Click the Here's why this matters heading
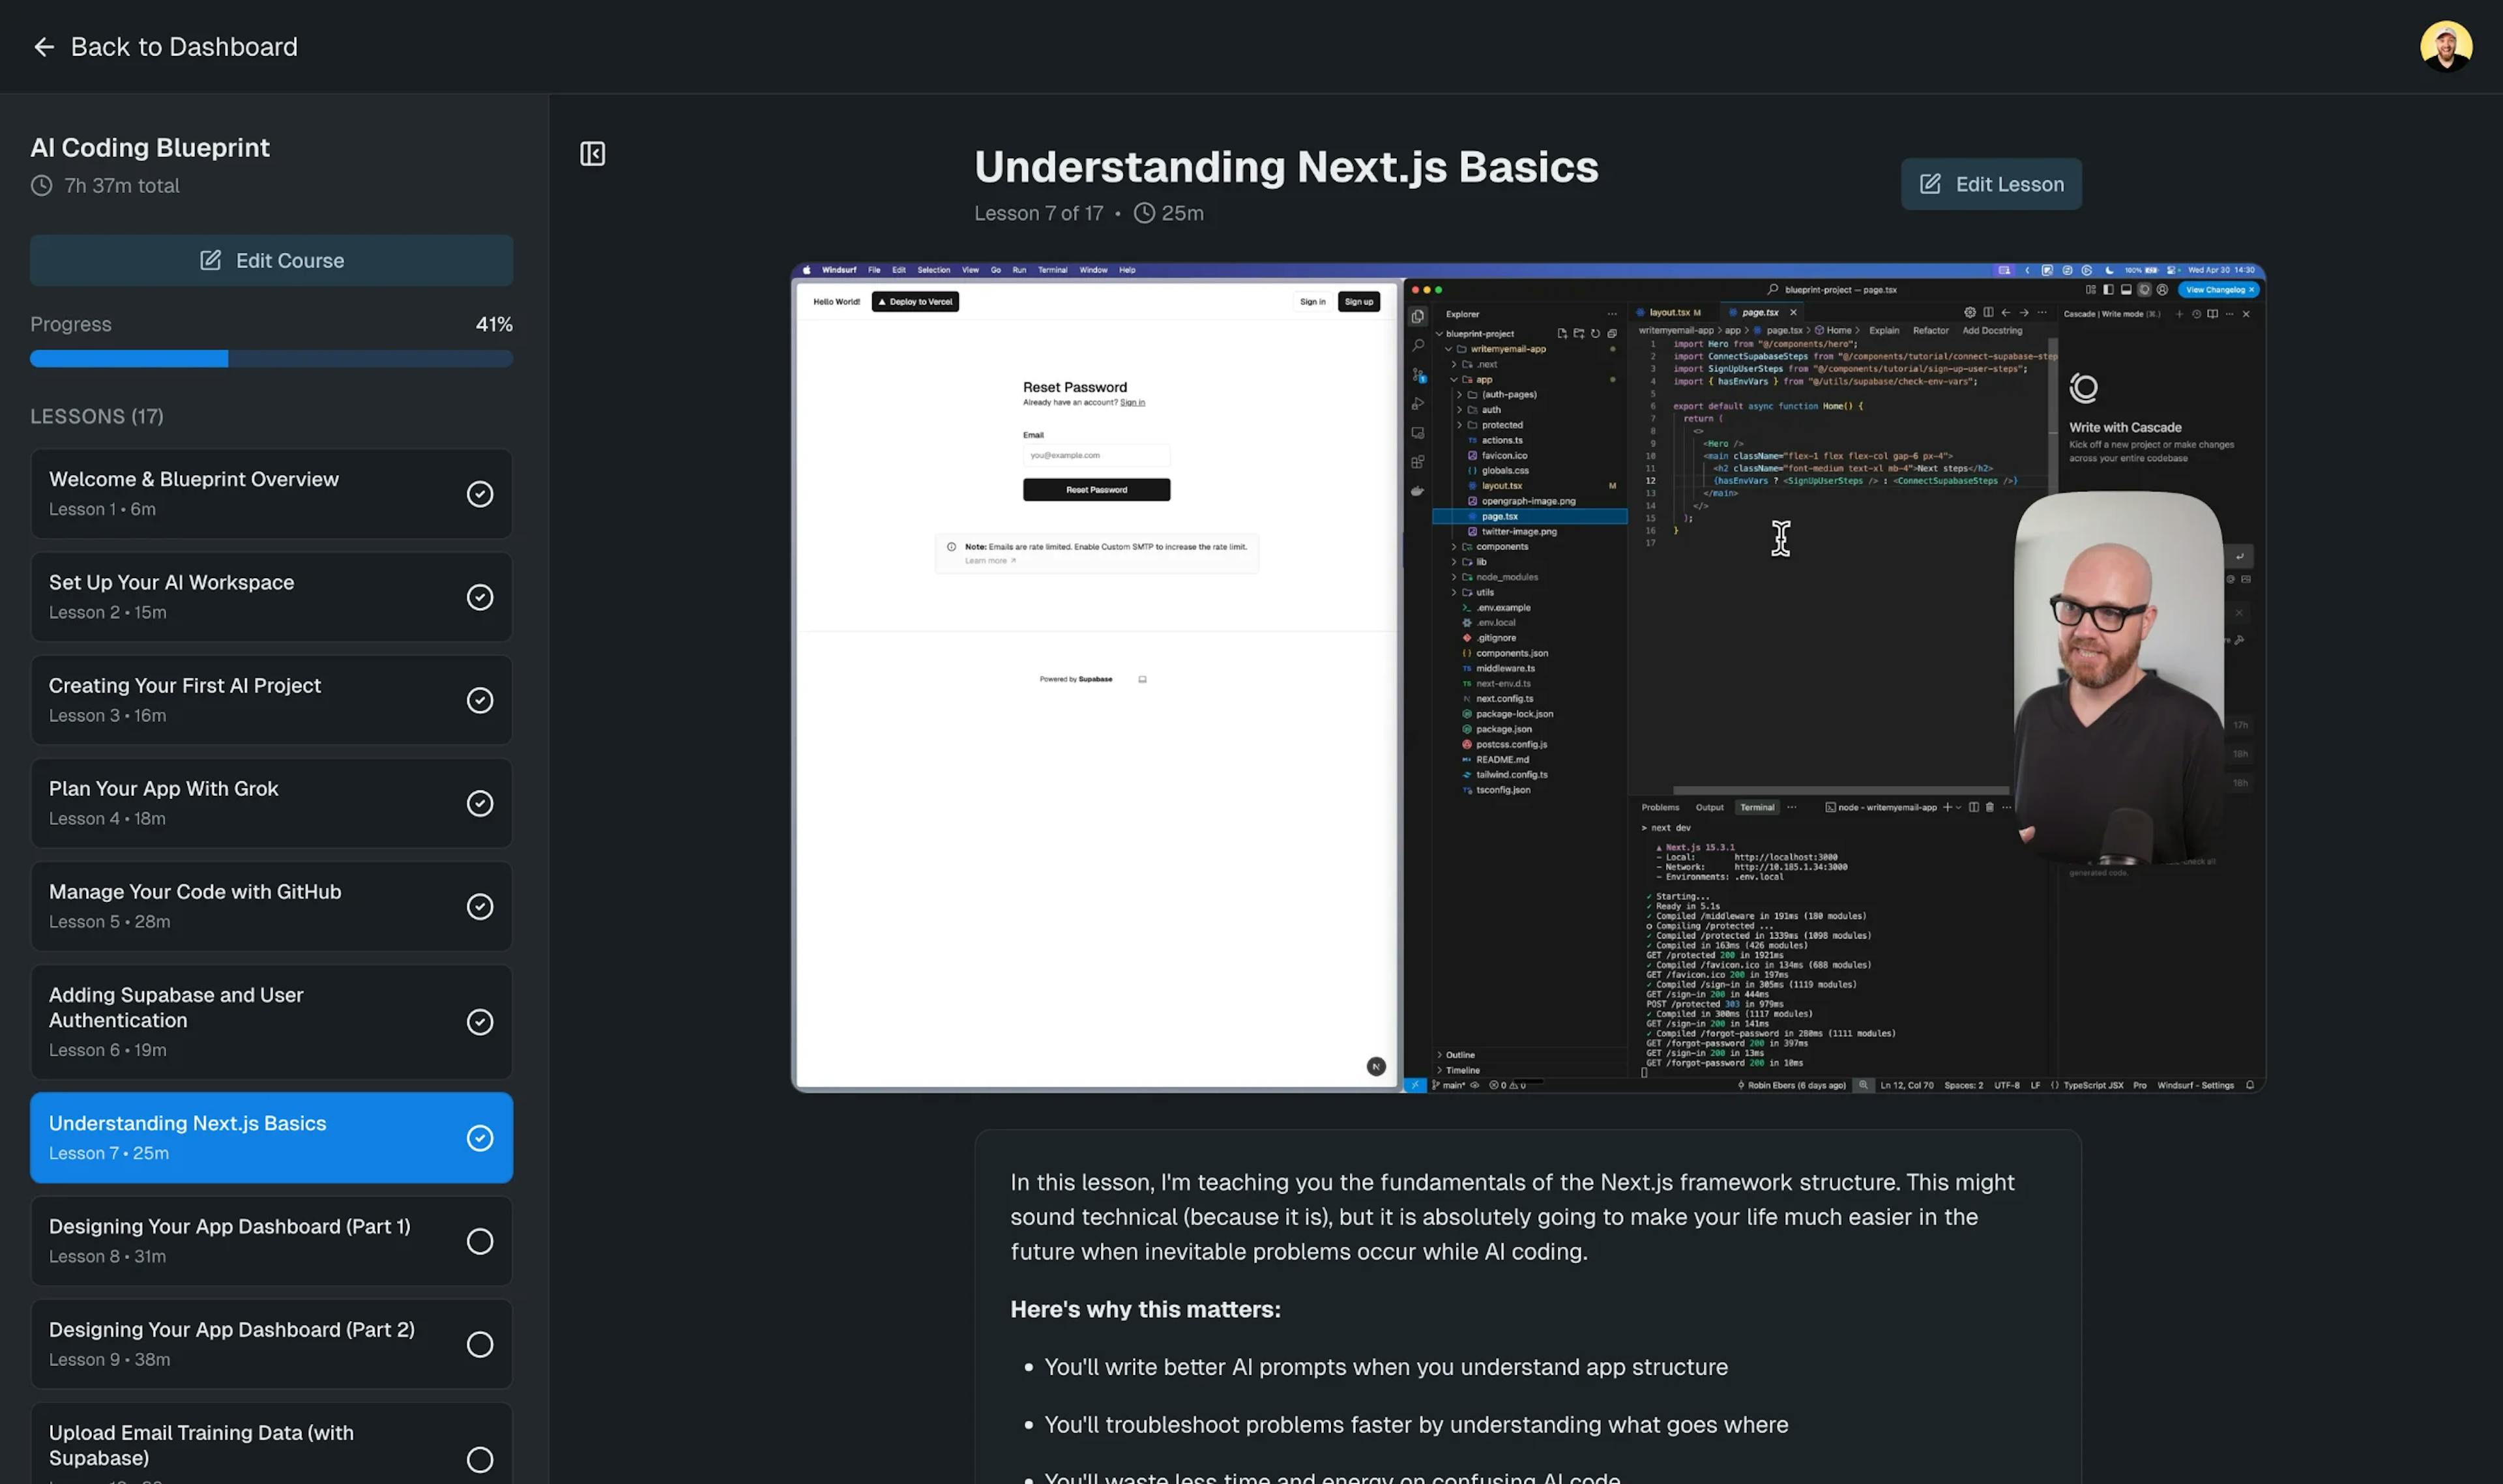 (1145, 1309)
